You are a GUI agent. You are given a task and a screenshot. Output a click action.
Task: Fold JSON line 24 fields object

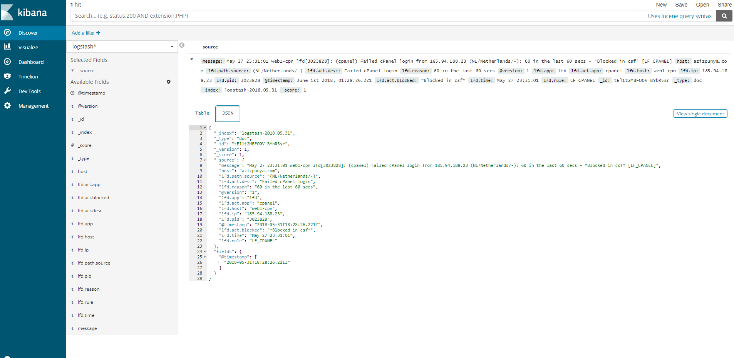click(x=205, y=251)
